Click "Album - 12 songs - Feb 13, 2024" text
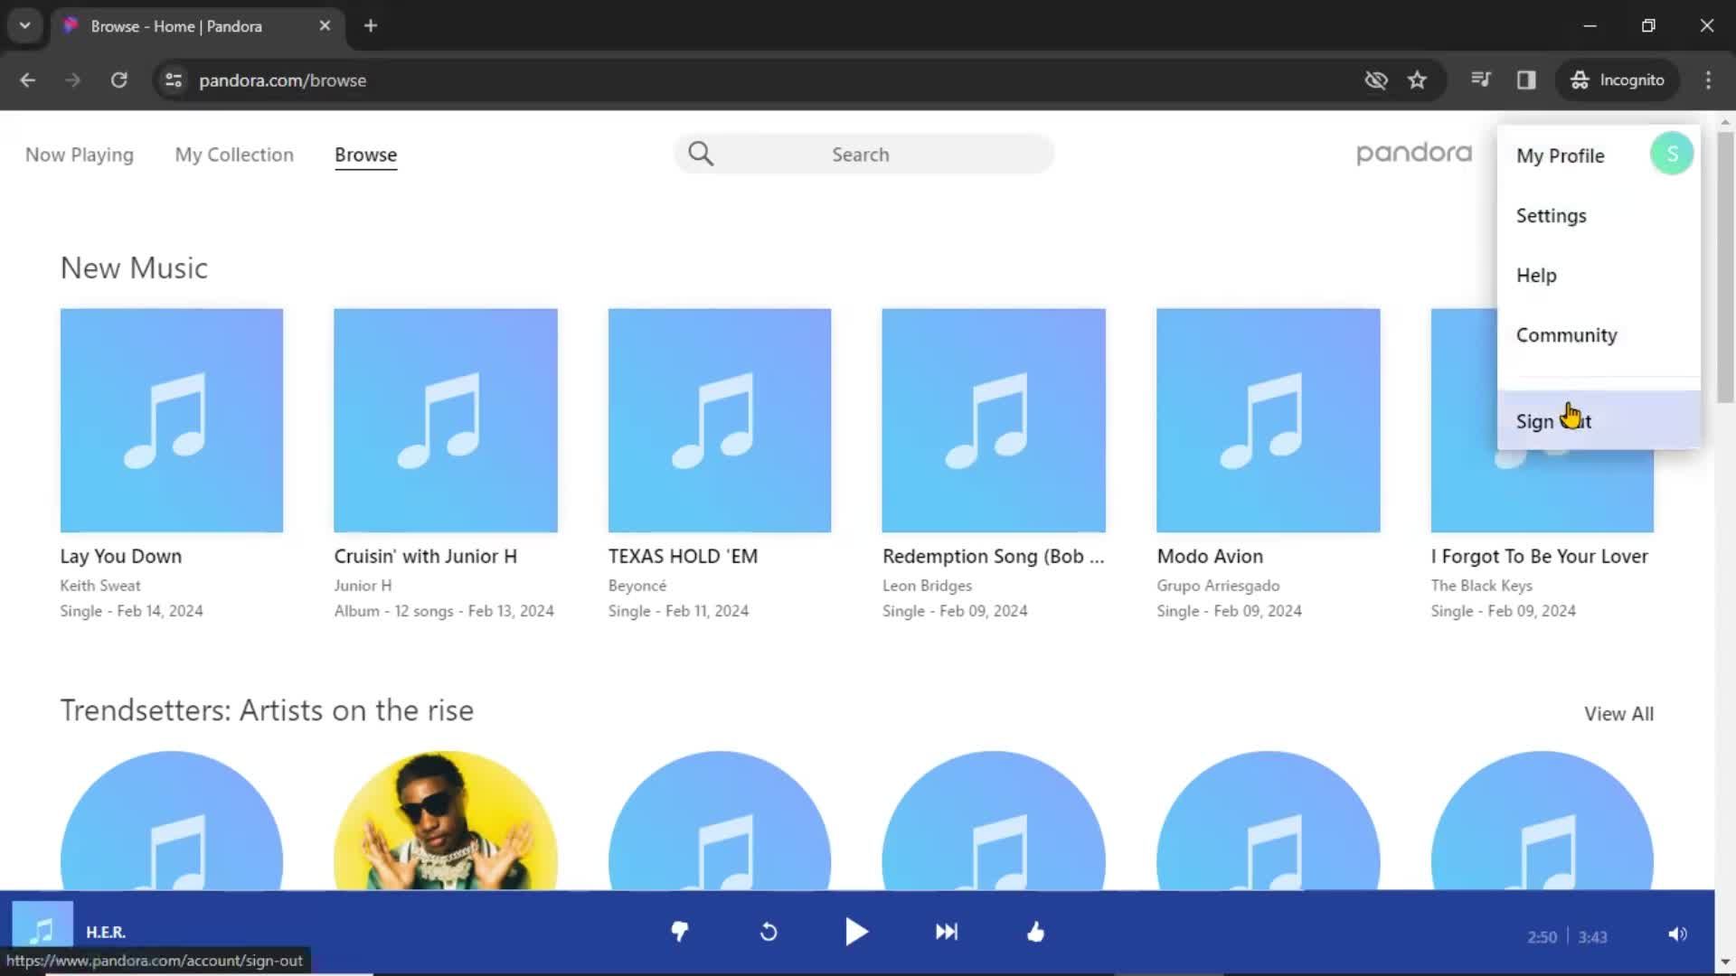The image size is (1736, 976). 444,611
